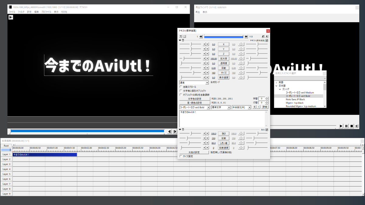Toggle Layer 5 visibility button

pyautogui.click(x=6, y=174)
